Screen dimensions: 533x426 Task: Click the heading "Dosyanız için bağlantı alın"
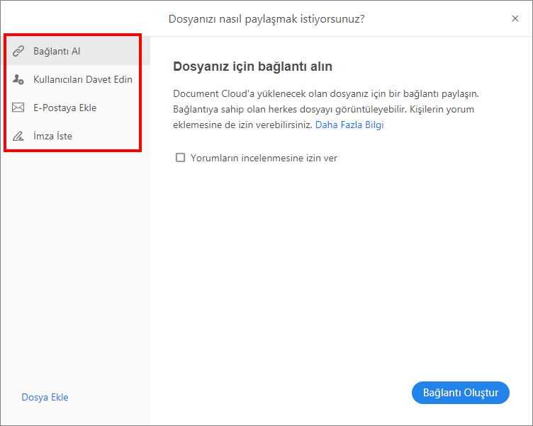pos(252,67)
